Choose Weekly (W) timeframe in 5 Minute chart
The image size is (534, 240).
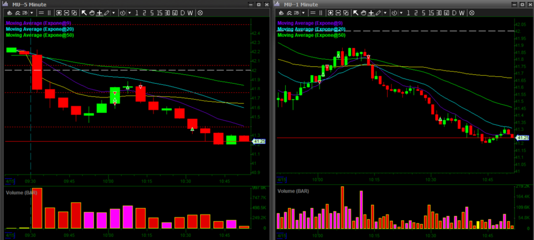tap(191, 12)
